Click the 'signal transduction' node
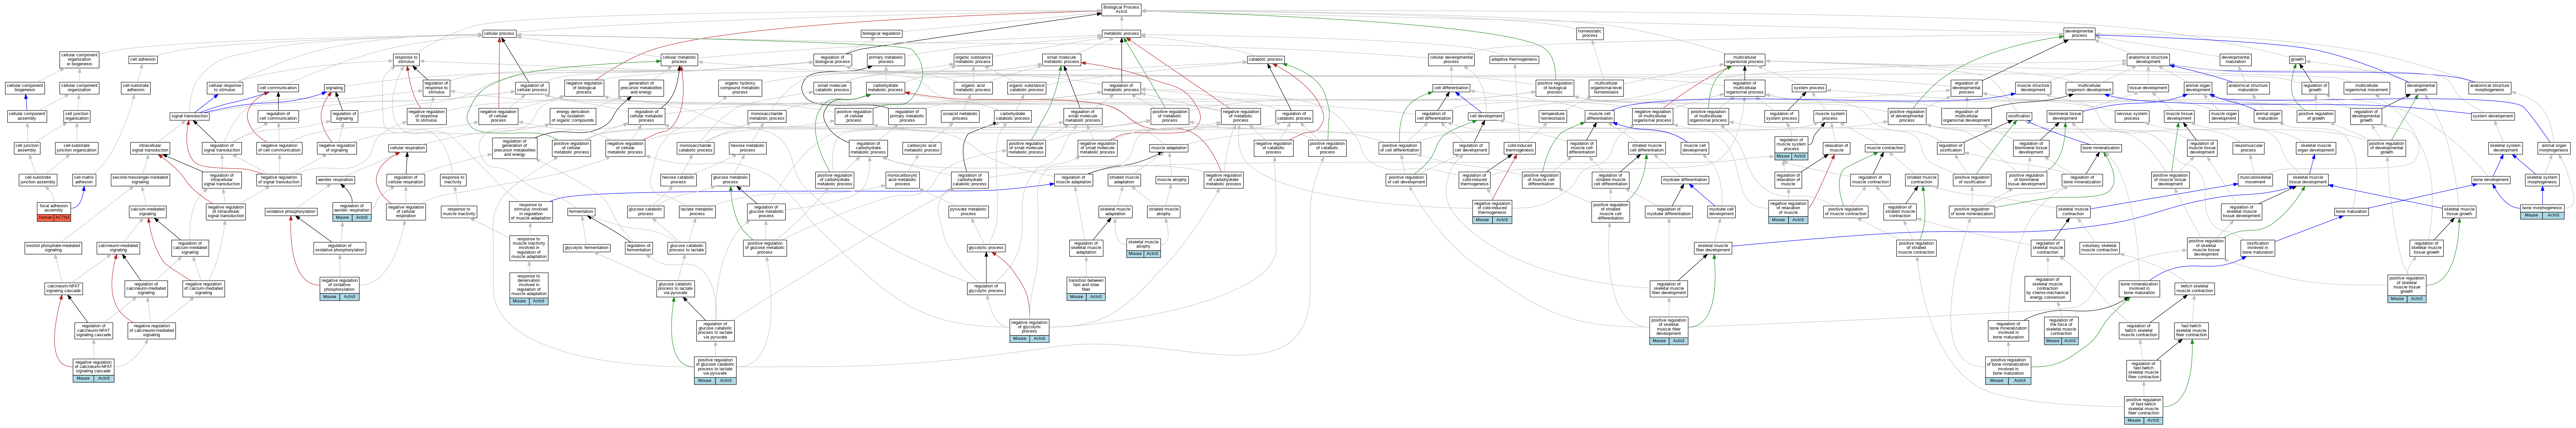 click(x=189, y=116)
